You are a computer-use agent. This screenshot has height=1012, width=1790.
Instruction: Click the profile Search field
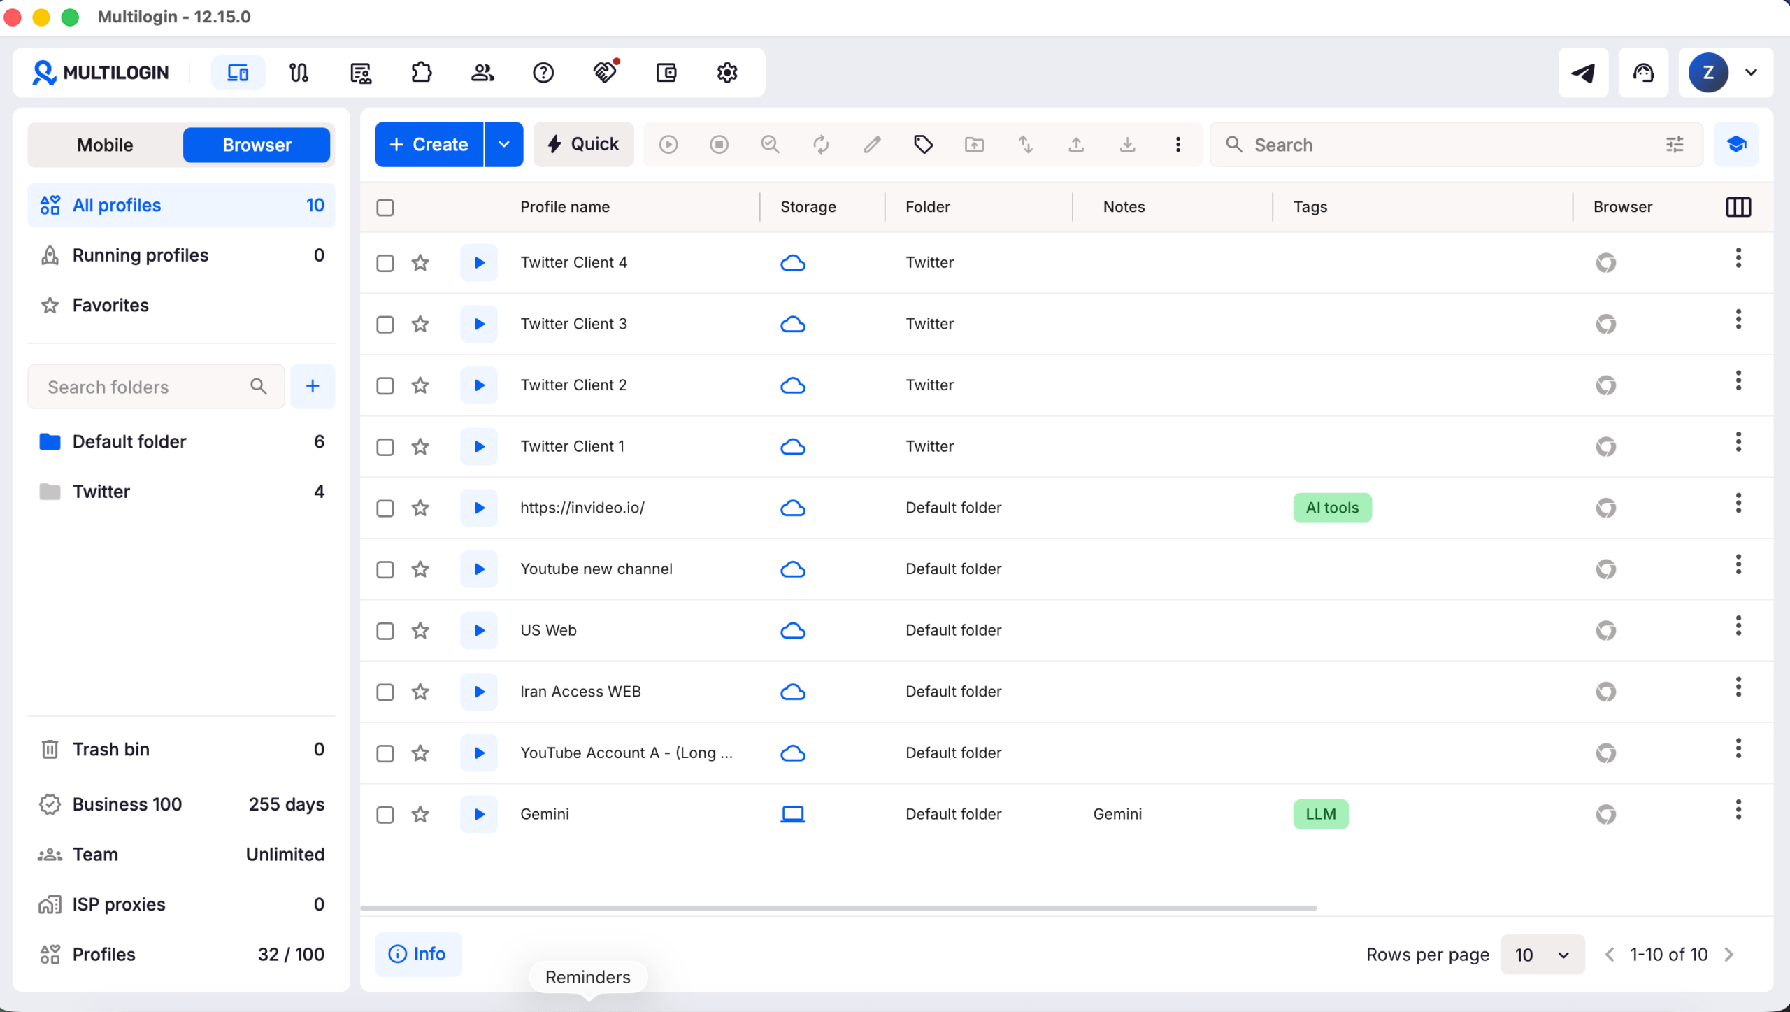(1456, 145)
